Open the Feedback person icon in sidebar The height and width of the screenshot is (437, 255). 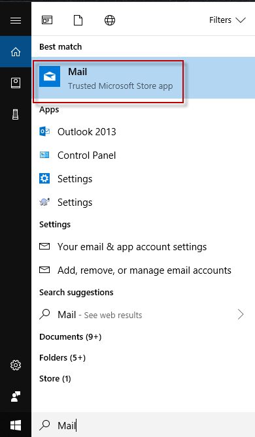16,397
